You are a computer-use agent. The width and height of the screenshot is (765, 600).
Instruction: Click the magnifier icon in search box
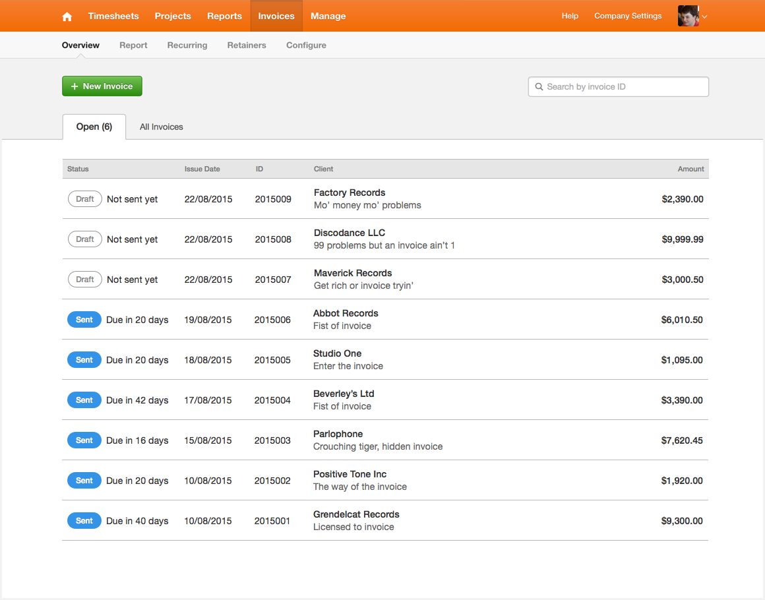(539, 87)
